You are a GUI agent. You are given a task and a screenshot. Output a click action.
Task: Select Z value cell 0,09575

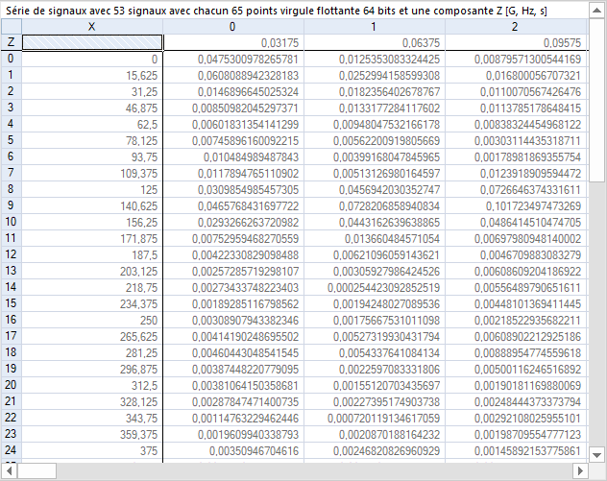[x=516, y=42]
